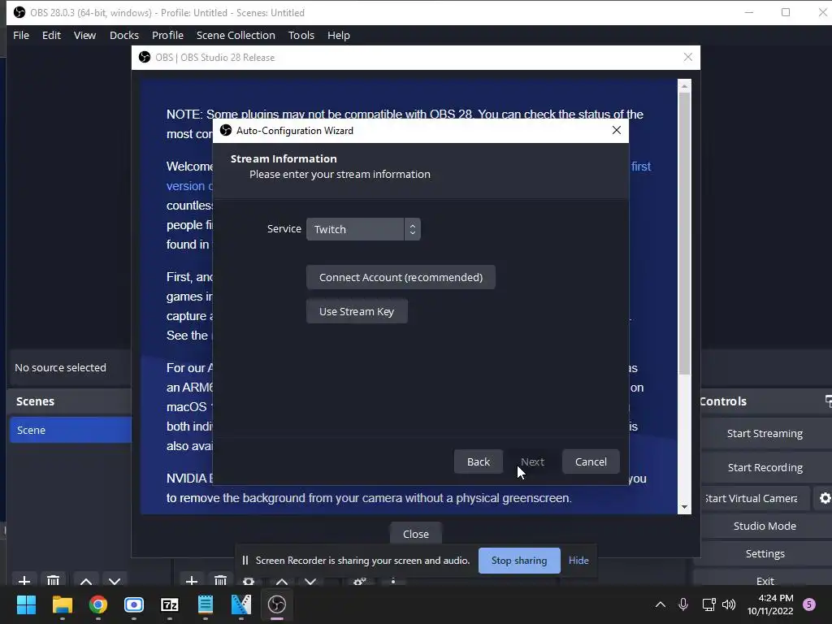Open the Windows Start menu
This screenshot has height=624, width=832.
[x=26, y=604]
